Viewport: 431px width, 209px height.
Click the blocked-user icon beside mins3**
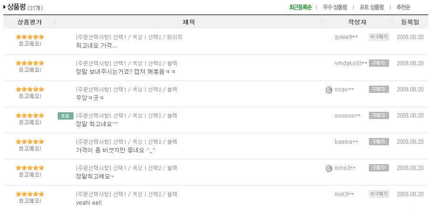pyautogui.click(x=329, y=168)
